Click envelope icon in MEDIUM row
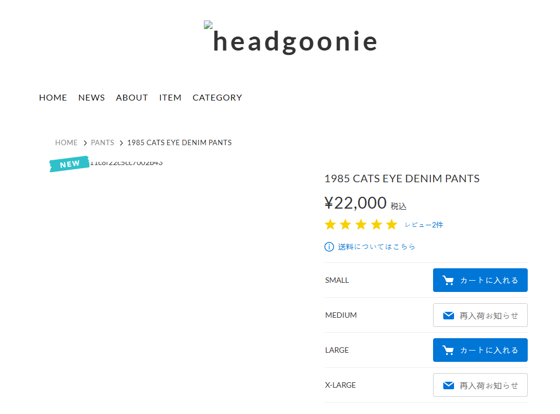 (449, 316)
